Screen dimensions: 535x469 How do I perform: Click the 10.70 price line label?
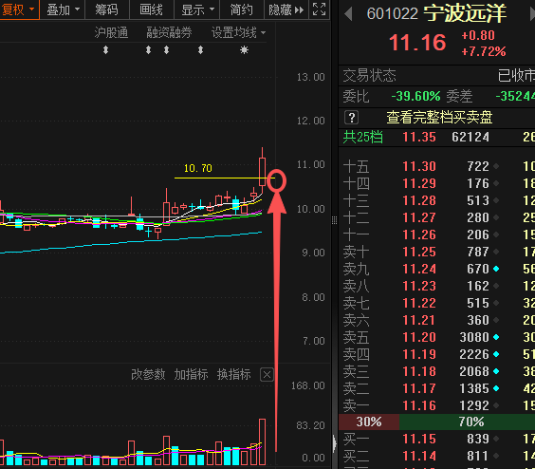[198, 168]
